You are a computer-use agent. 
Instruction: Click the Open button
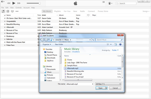(x=100, y=88)
